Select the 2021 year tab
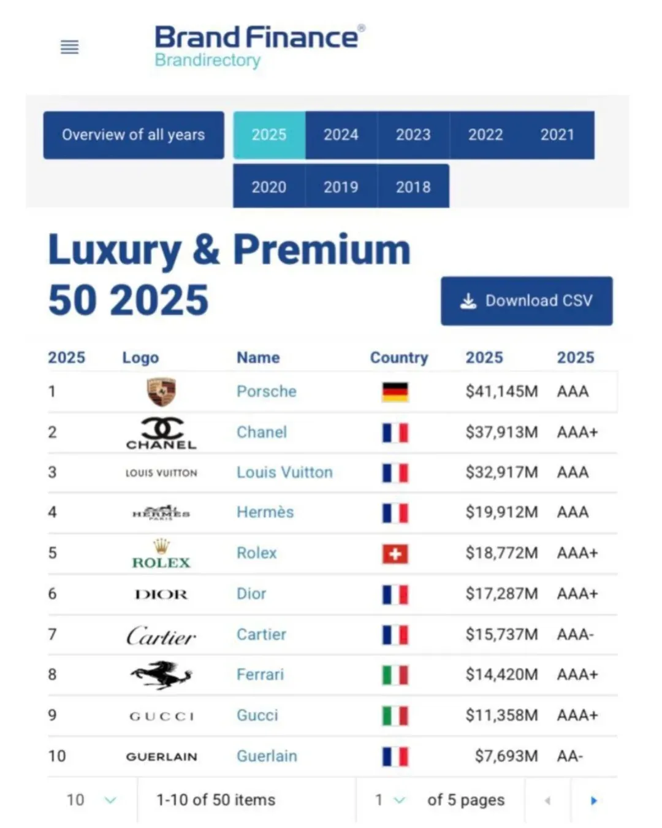 557,135
